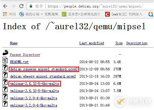Reload the page with the refresh icon
Image resolution: width=154 pixels, height=110 pixels.
21,6
